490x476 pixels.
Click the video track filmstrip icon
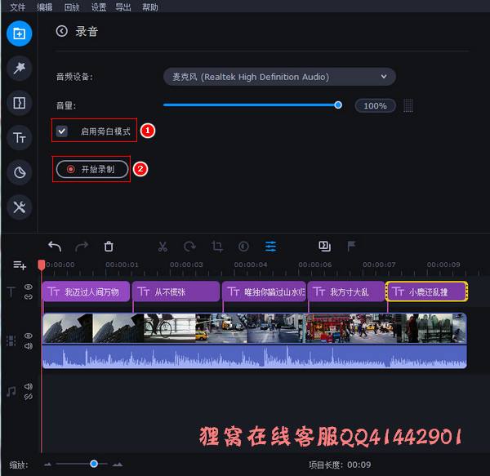pos(11,340)
